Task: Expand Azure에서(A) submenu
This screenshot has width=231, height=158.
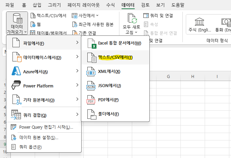Action: click(44, 71)
